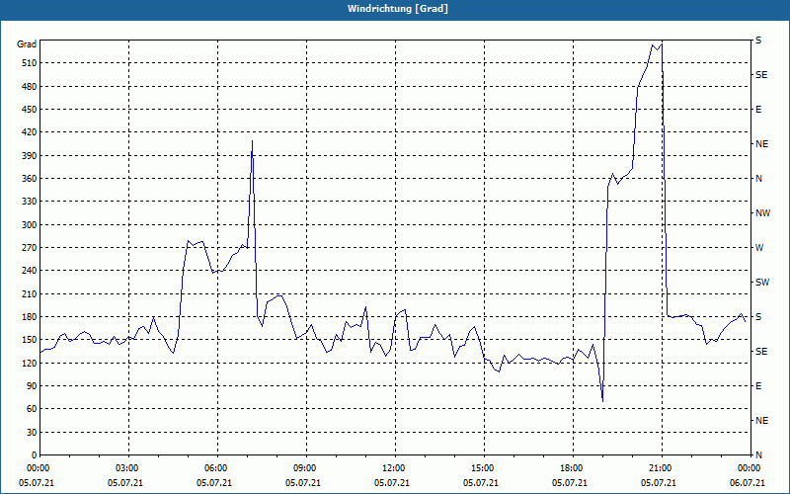Click the 150 left axis value
Screen dimensions: 790x494
click(x=30, y=340)
